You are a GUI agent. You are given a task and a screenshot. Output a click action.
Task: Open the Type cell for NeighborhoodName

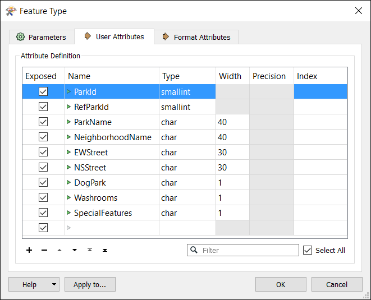(187, 137)
